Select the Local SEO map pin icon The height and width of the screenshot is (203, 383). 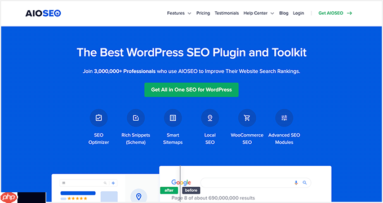tap(210, 118)
